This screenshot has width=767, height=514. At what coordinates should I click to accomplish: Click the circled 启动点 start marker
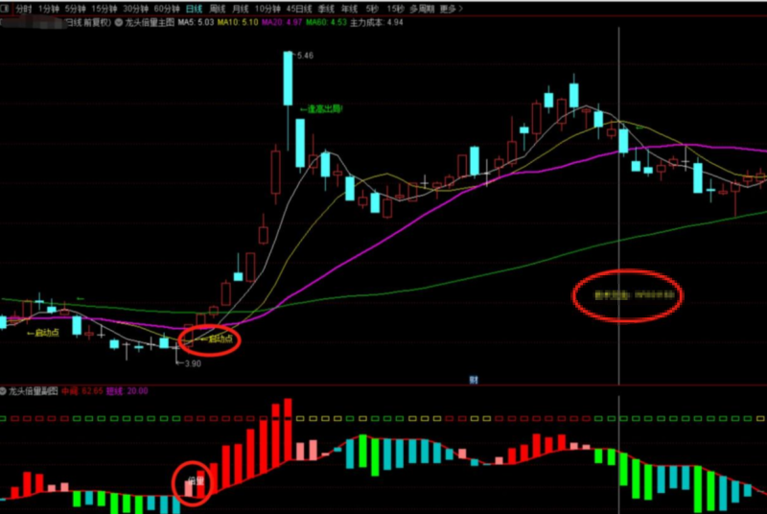tap(216, 339)
